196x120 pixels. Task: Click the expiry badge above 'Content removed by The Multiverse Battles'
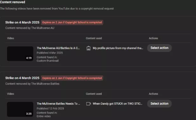click(x=72, y=78)
